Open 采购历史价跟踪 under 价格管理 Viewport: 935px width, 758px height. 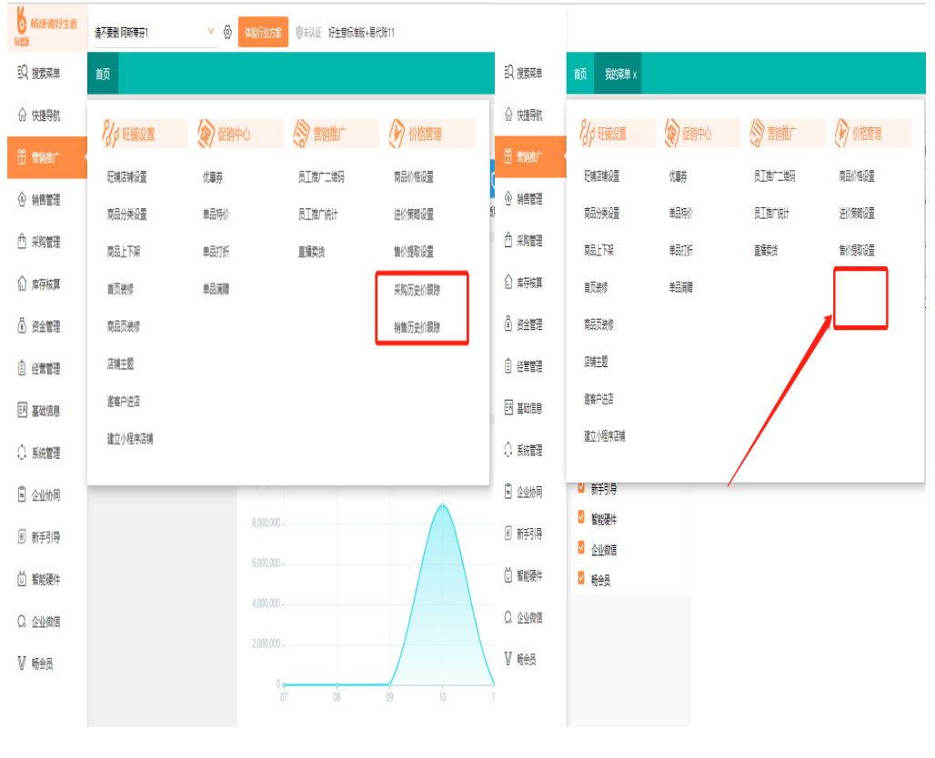[417, 290]
